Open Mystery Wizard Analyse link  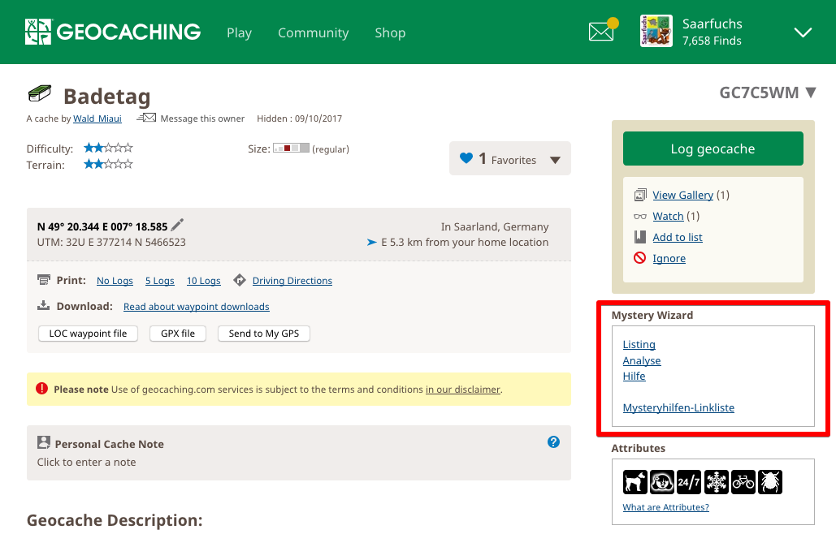coord(641,360)
